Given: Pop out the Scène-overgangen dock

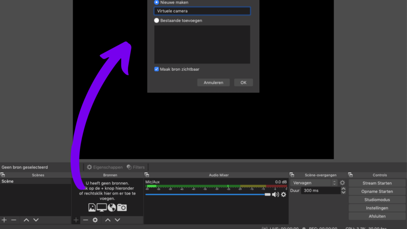Looking at the screenshot, I should [x=292, y=175].
